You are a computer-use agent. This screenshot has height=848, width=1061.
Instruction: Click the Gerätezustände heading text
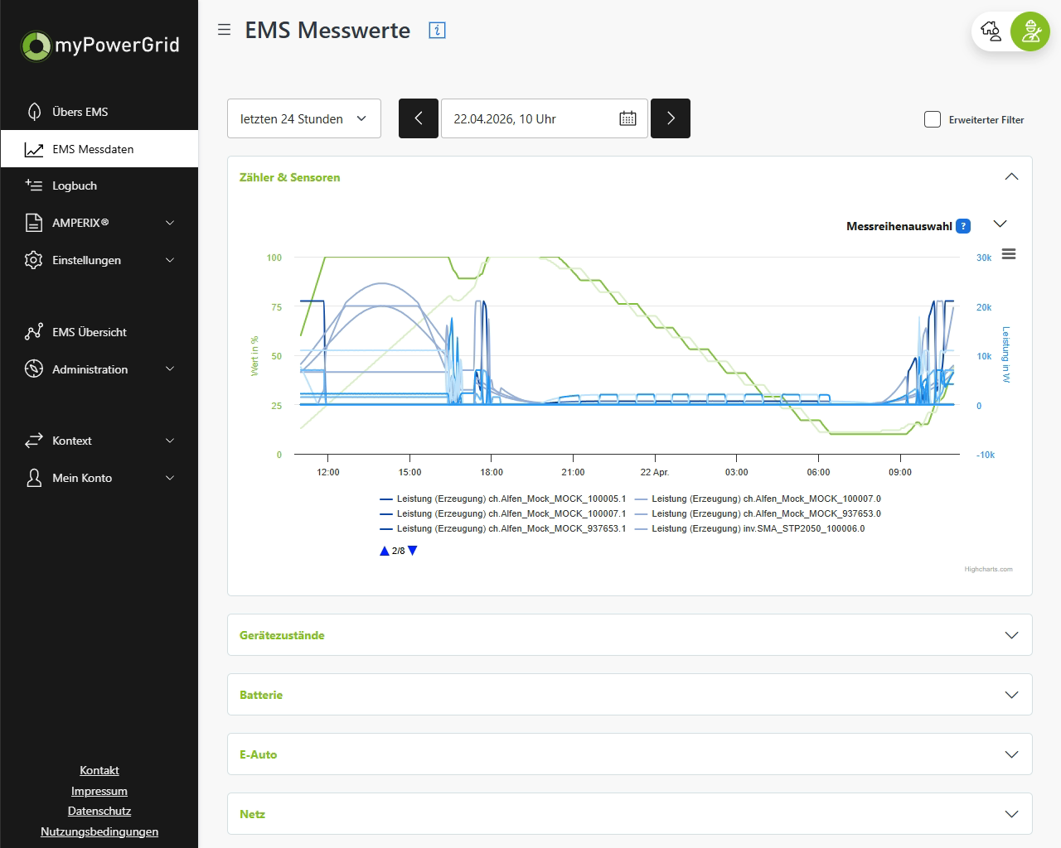tap(282, 635)
